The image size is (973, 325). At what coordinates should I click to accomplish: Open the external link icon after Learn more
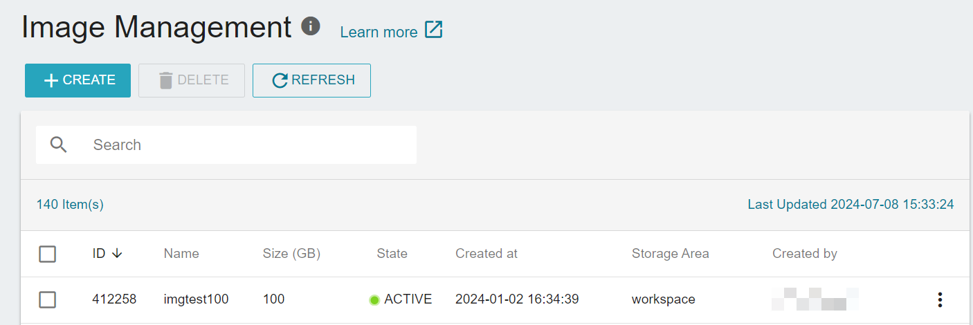(434, 30)
